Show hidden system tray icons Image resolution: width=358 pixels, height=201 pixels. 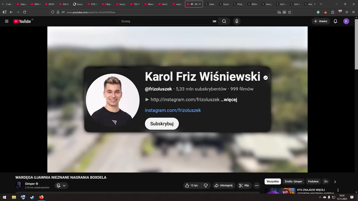tap(320, 197)
